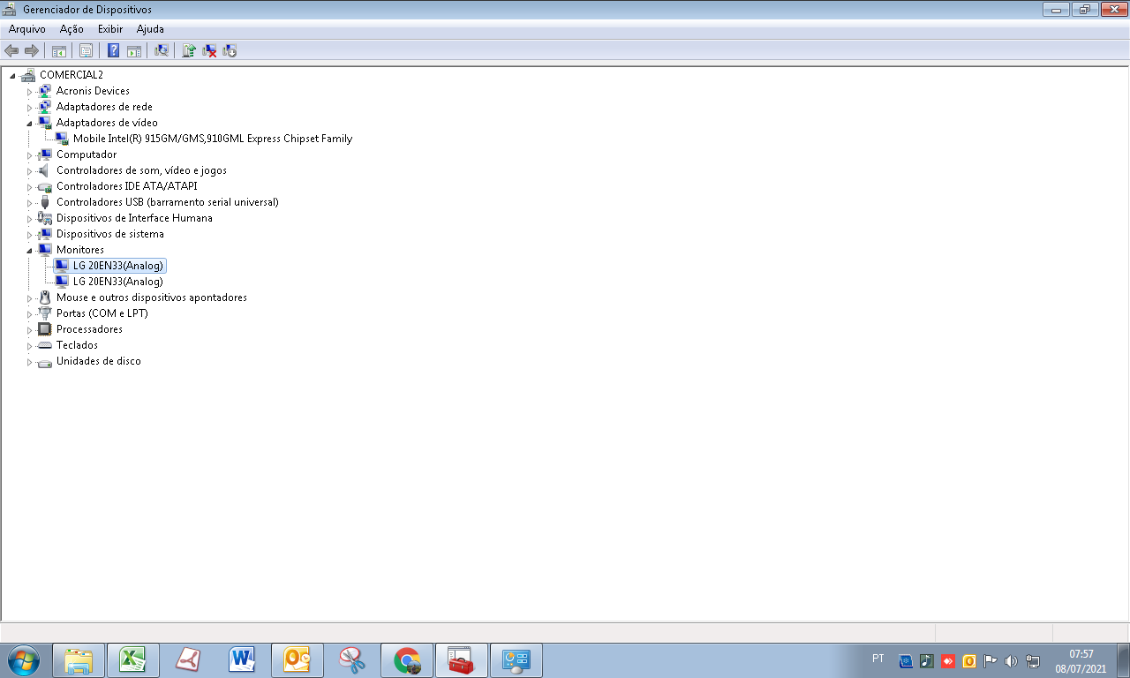
Task: Open Chrome from the taskbar
Action: coord(407,660)
